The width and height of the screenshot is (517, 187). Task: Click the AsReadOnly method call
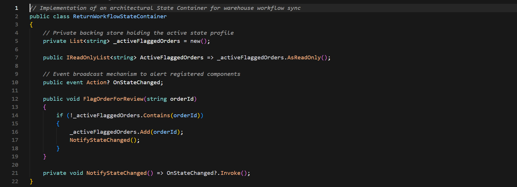[304, 58]
